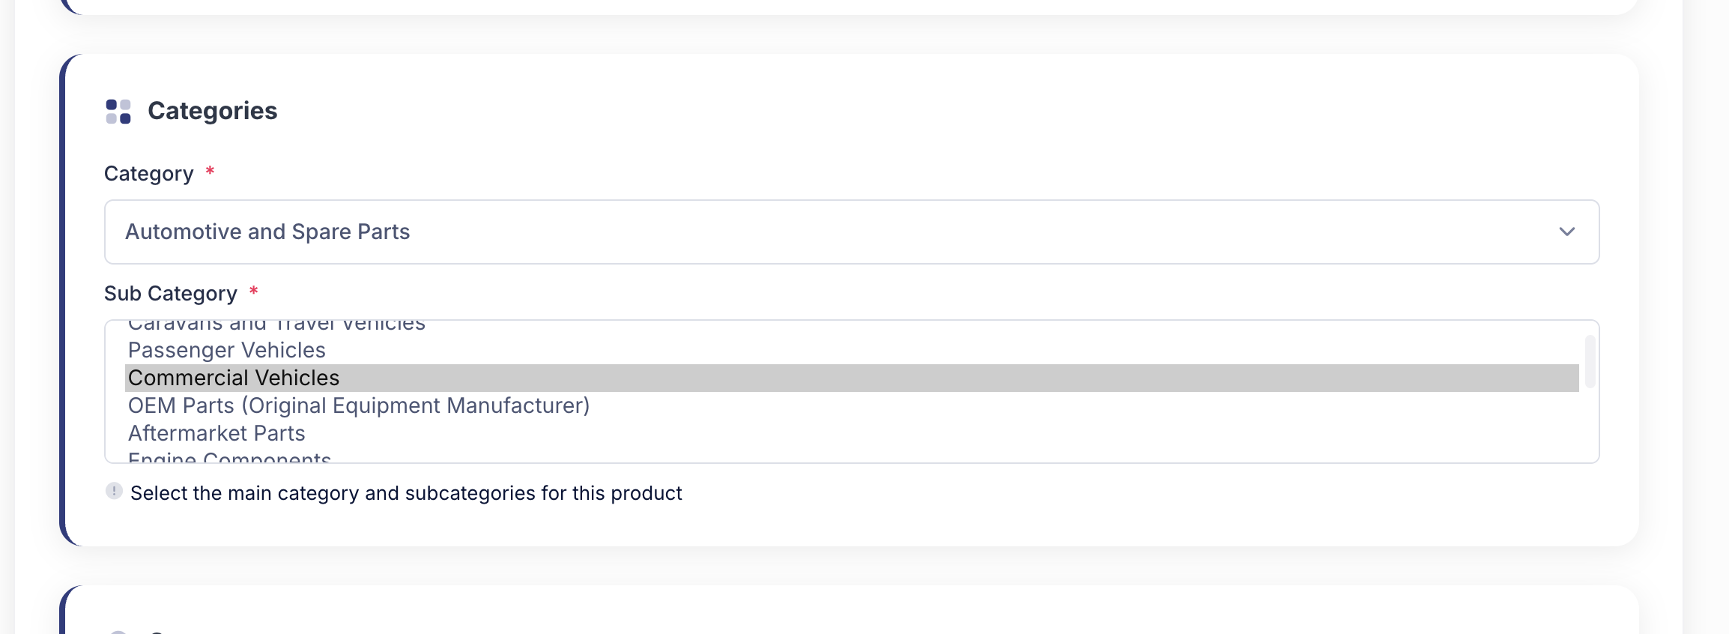Click the Sub Category list scrollbar

1590,362
